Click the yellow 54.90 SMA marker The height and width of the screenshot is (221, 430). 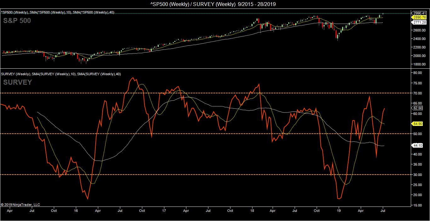(418, 124)
